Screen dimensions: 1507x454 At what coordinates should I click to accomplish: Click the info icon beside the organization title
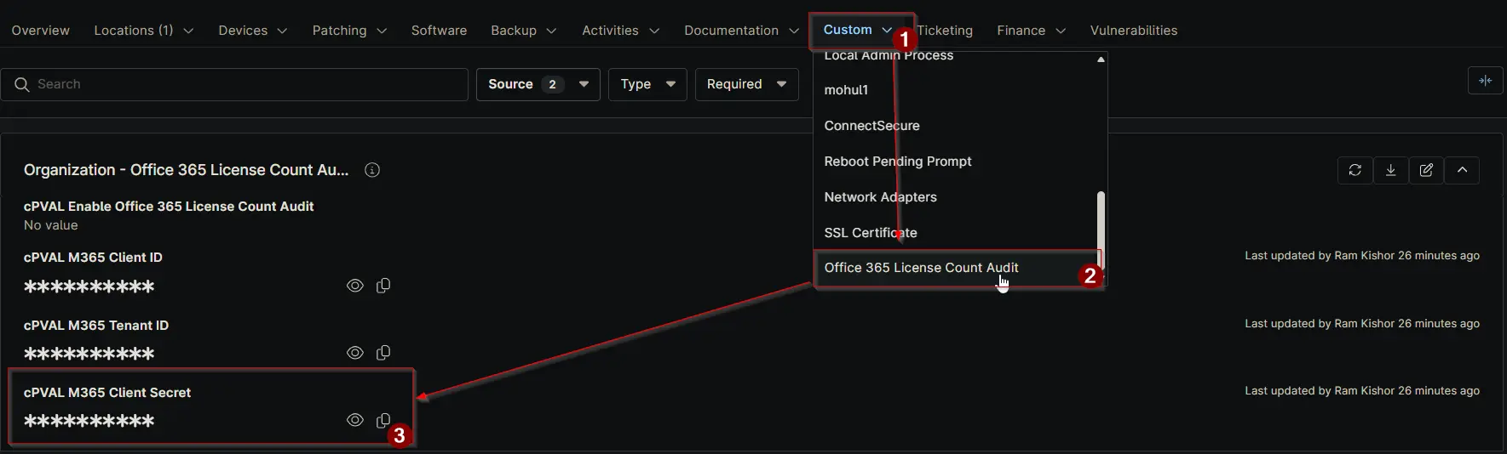click(372, 170)
